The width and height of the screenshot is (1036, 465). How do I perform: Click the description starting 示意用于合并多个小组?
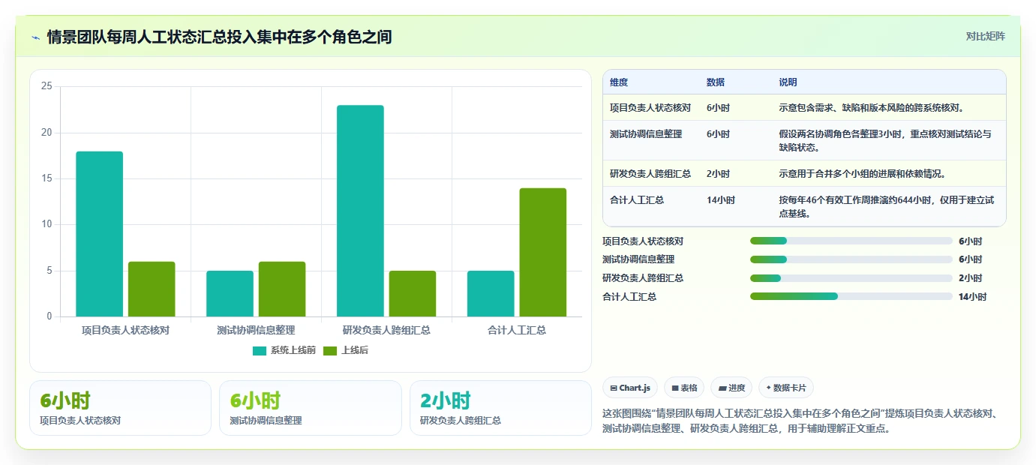(x=862, y=174)
